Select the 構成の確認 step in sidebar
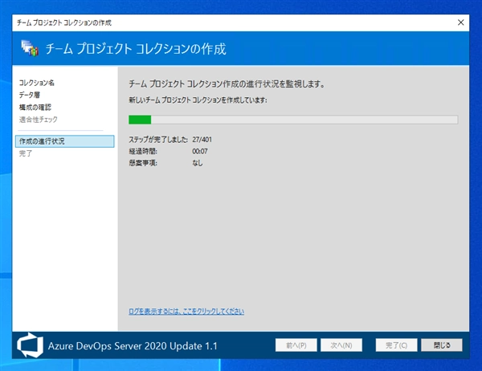 coord(35,108)
